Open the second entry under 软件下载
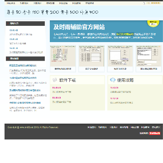Screen dimensions: 163x163 pyautogui.click(x=62, y=102)
